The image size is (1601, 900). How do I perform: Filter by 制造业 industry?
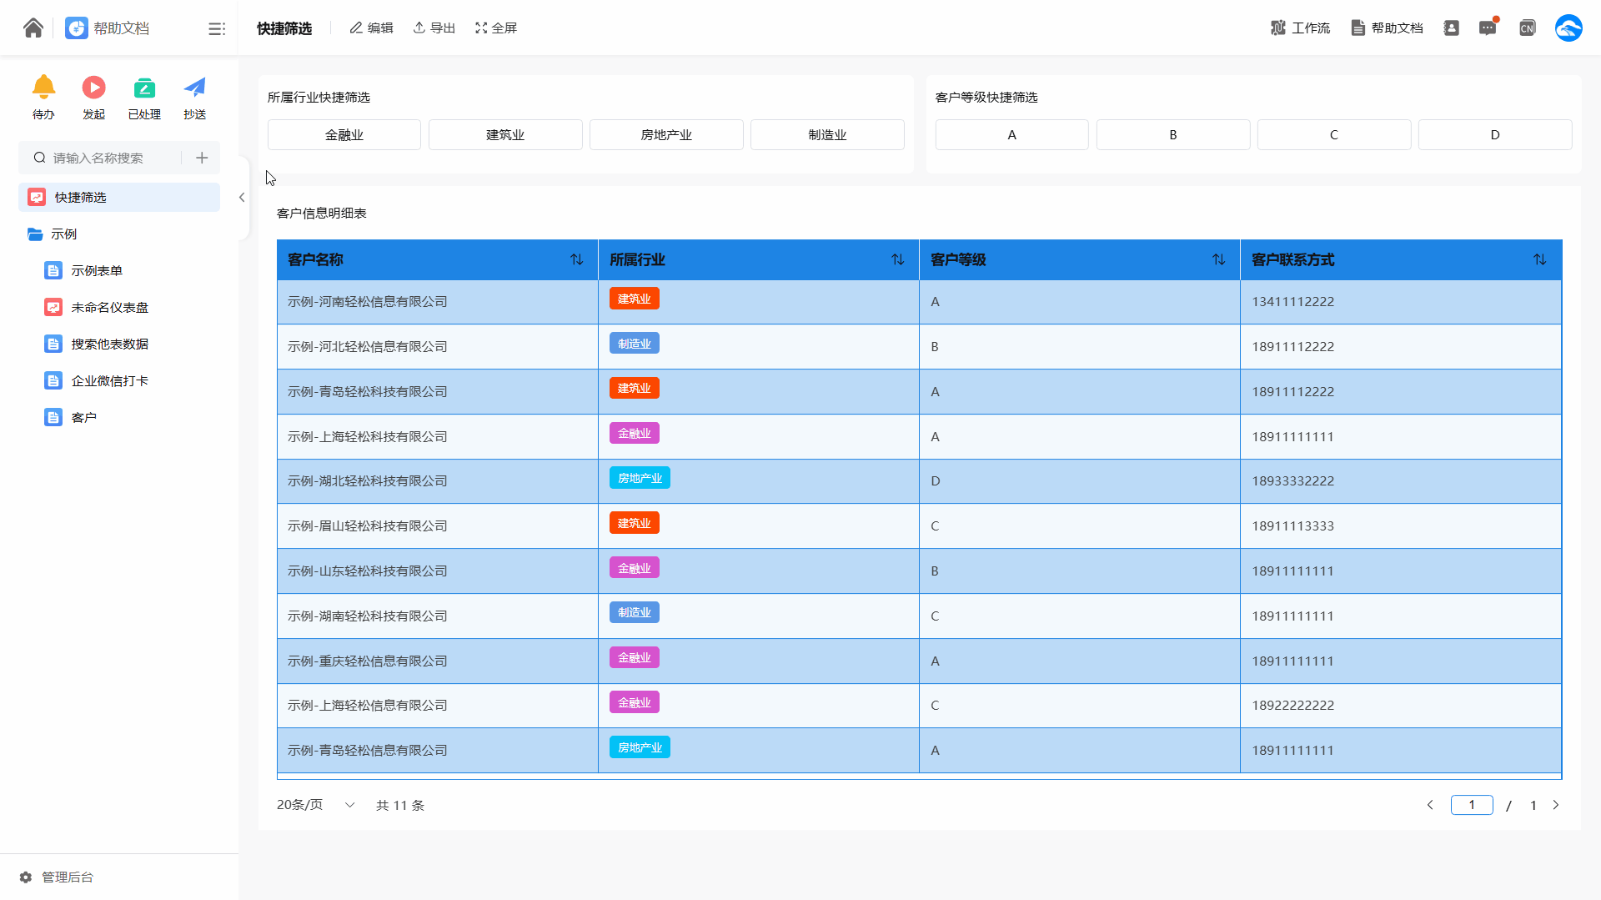click(x=827, y=135)
